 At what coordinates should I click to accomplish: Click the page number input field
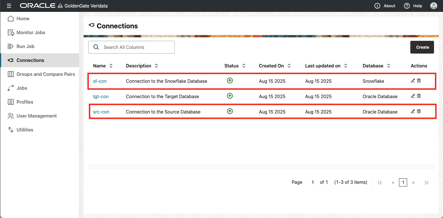point(313,182)
